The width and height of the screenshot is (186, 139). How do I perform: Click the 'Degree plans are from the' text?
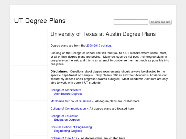pos(68,46)
